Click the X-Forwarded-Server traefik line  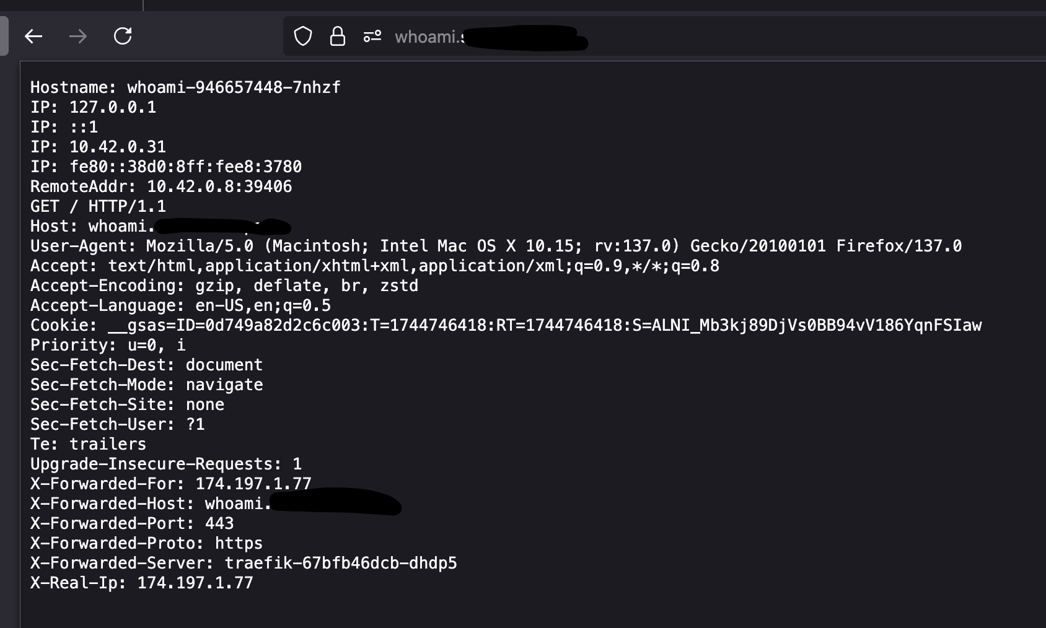[244, 563]
